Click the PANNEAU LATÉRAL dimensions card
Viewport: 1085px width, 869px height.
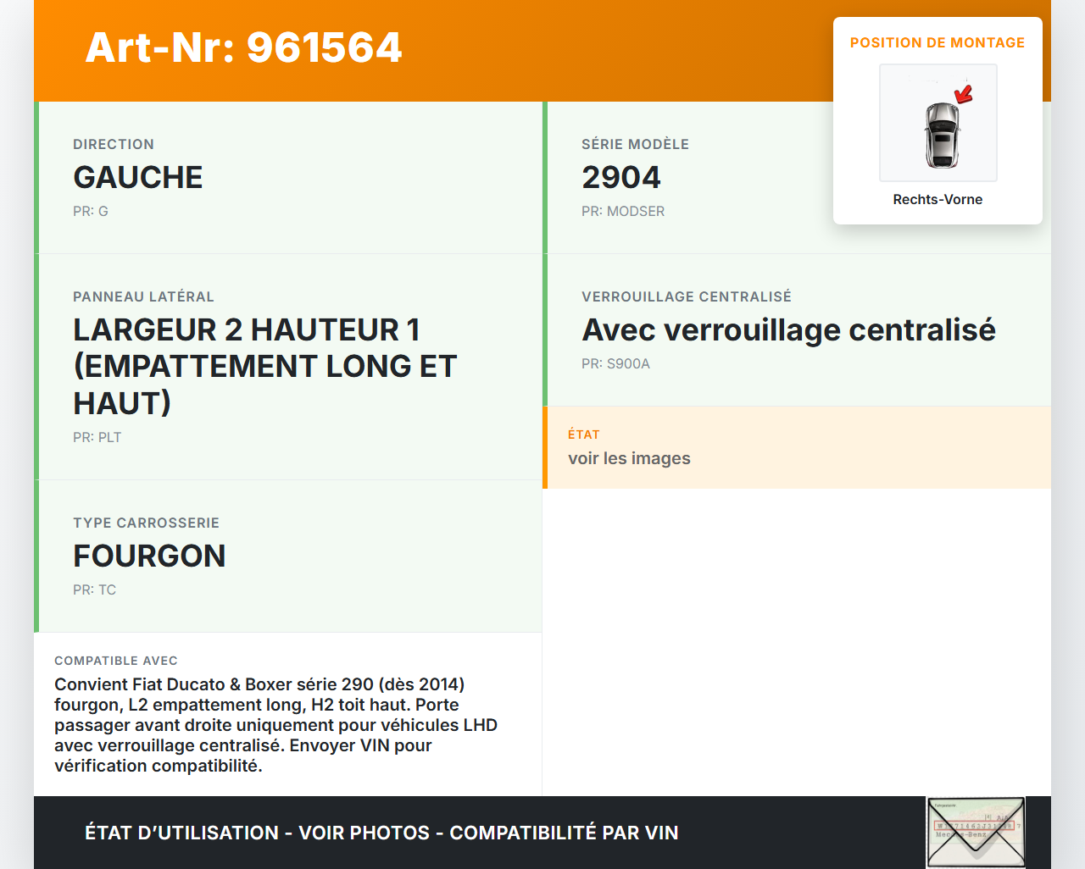pos(288,366)
